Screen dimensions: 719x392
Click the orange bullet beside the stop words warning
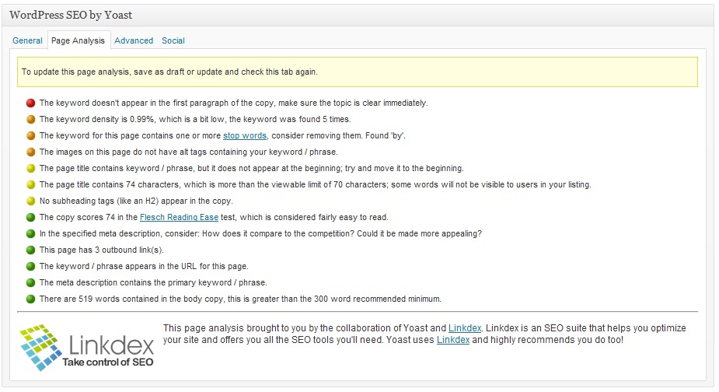coord(31,136)
